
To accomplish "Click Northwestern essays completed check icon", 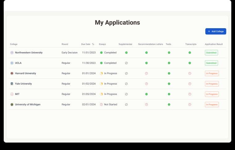I will pos(101,53).
